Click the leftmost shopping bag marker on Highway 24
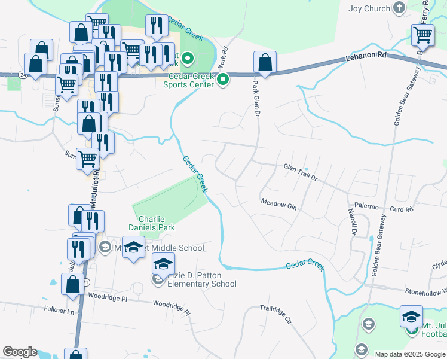 [35, 65]
